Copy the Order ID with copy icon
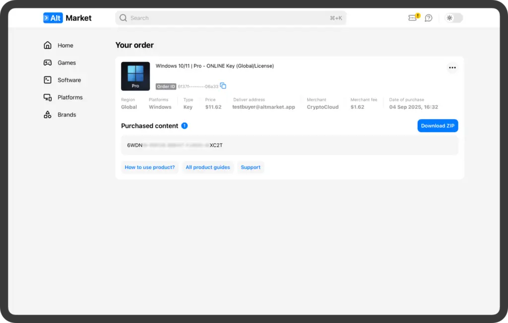 point(223,86)
